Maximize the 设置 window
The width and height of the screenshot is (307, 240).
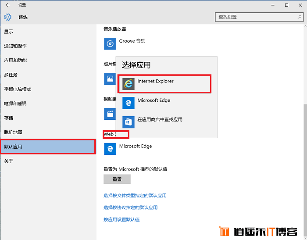coord(287,5)
